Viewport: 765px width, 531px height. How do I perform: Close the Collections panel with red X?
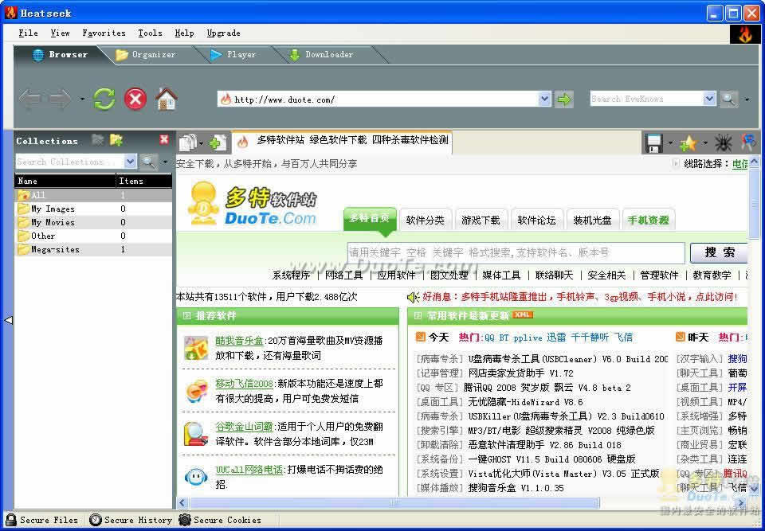[x=164, y=140]
